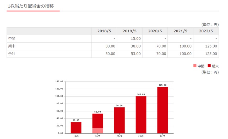Viewport: 228px width, 139px height.
Task: Click the pink 中間 legend swatch
Action: click(x=195, y=66)
